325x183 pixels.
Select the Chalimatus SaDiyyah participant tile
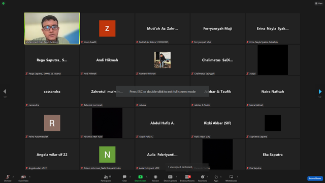tap(217, 60)
